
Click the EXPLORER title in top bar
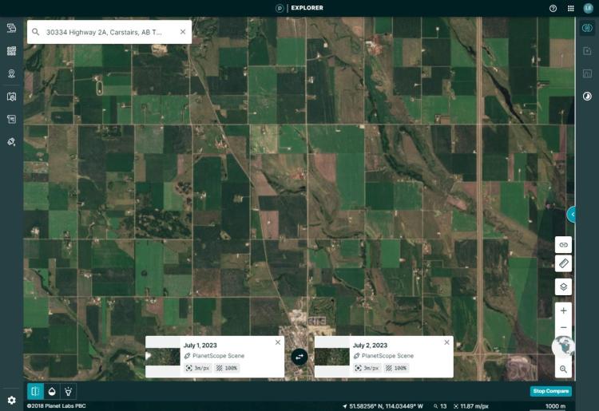(x=307, y=8)
